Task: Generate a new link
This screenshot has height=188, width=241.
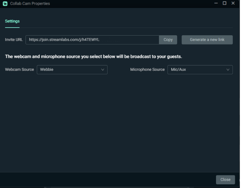Action: point(207,40)
